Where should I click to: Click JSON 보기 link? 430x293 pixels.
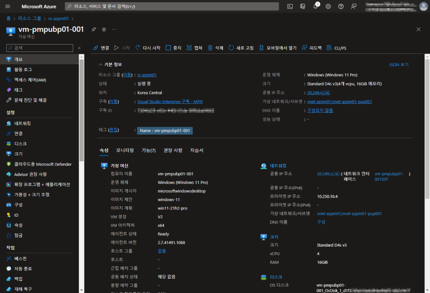click(x=399, y=65)
